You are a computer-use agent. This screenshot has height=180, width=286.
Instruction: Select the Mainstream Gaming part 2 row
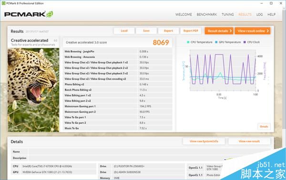click(x=117, y=112)
